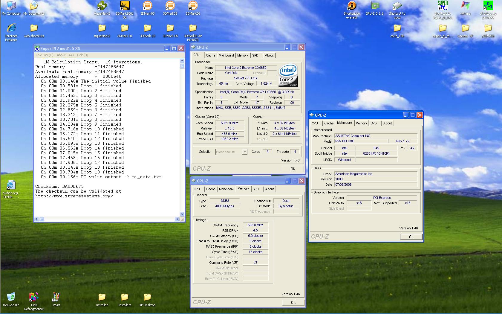Click the Intel Core 2 Extreme QX9650 name
This screenshot has height=314, width=502.
tap(246, 68)
